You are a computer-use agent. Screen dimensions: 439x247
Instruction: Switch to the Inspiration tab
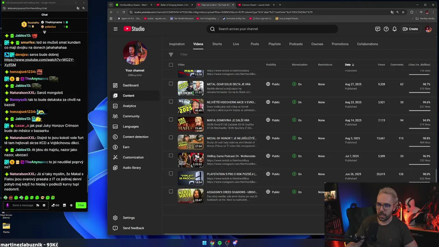tap(177, 44)
